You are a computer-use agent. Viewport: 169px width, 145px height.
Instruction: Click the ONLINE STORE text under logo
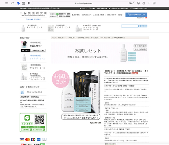coord(33,19)
